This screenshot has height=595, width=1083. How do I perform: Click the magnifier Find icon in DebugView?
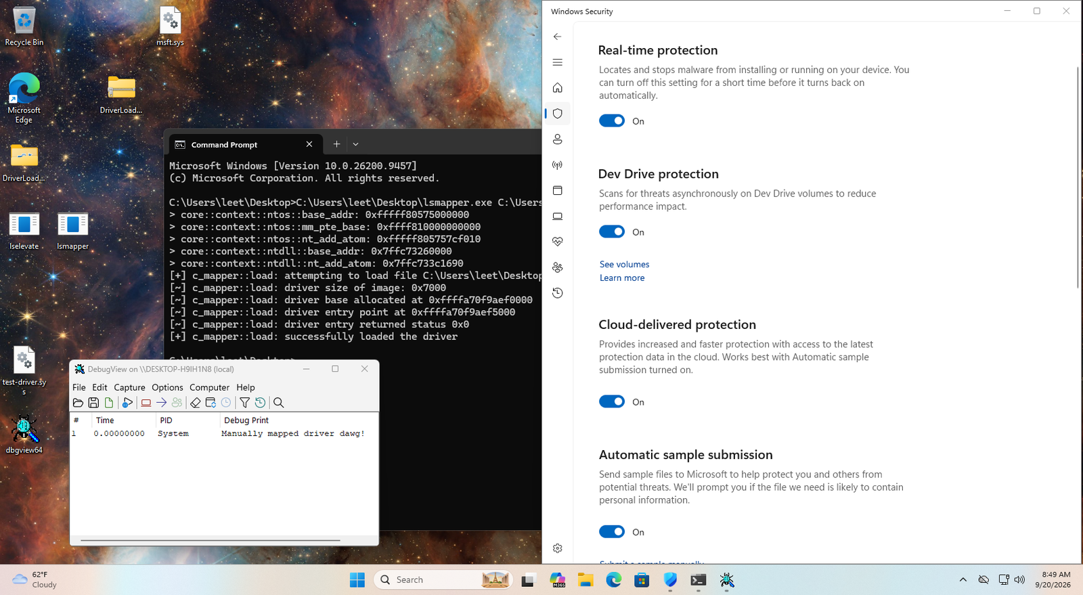278,403
